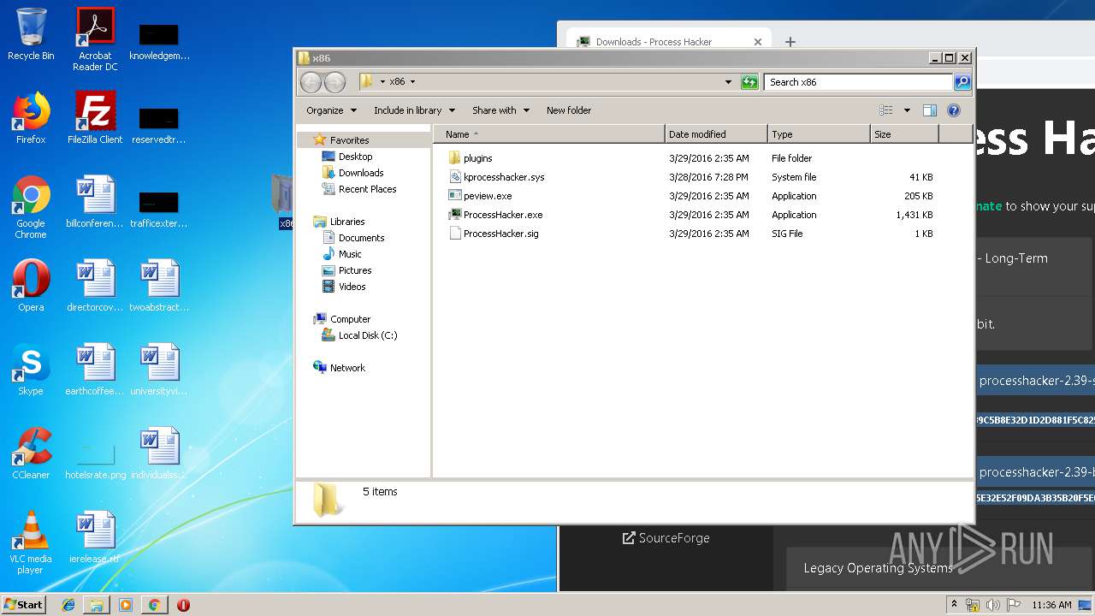
Task: Open Skype desktop shortcut
Action: tap(31, 370)
